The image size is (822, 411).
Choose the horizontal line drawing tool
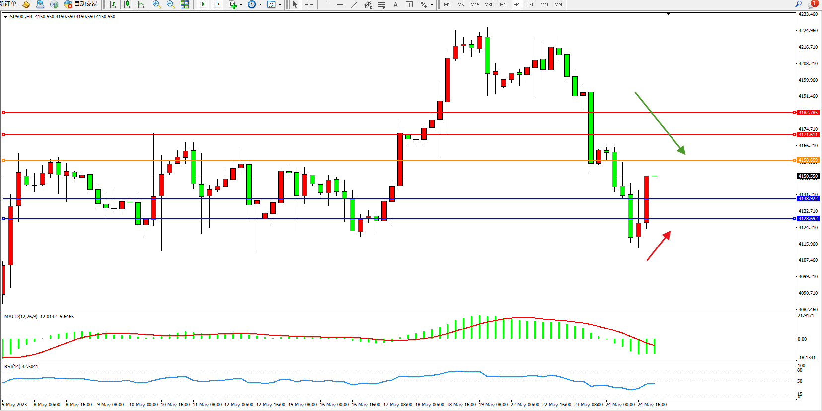click(x=340, y=4)
